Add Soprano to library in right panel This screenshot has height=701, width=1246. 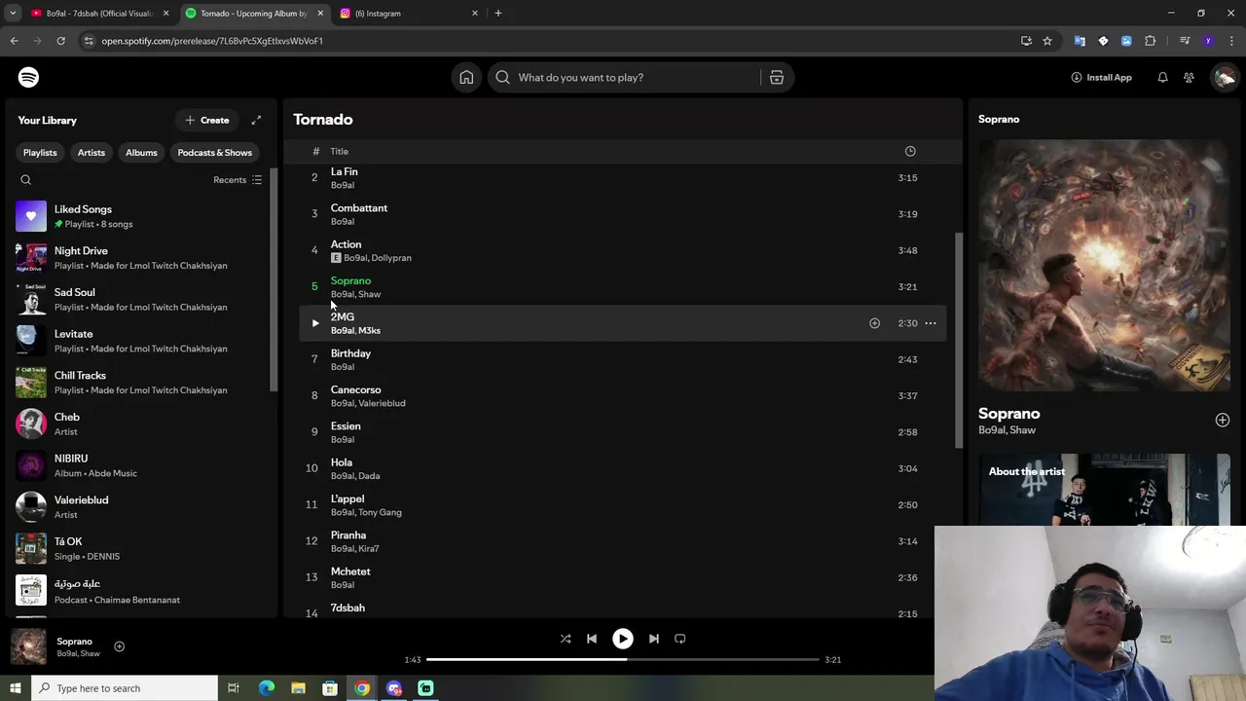(x=1222, y=420)
